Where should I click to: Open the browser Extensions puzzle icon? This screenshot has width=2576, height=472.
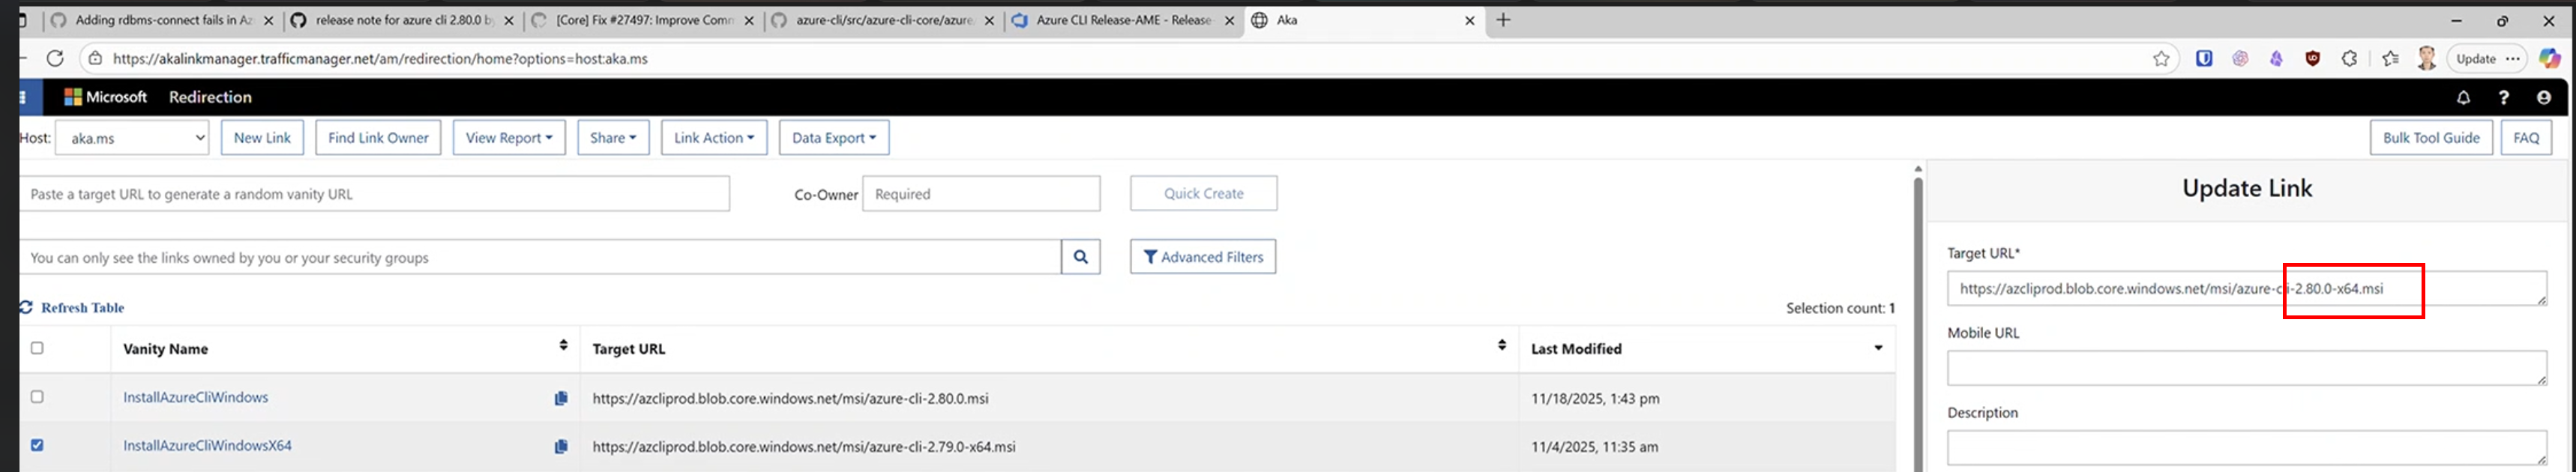tap(2349, 59)
